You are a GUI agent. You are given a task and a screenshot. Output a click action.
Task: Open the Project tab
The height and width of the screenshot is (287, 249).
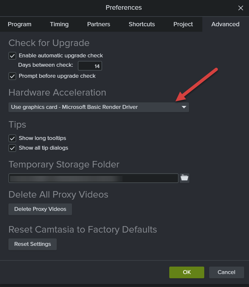(x=183, y=24)
